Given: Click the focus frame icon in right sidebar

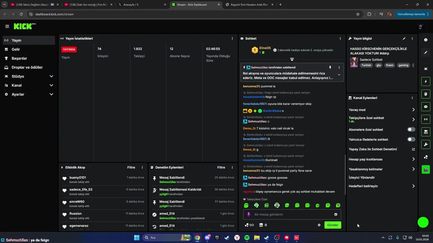Looking at the screenshot, I should 426,69.
